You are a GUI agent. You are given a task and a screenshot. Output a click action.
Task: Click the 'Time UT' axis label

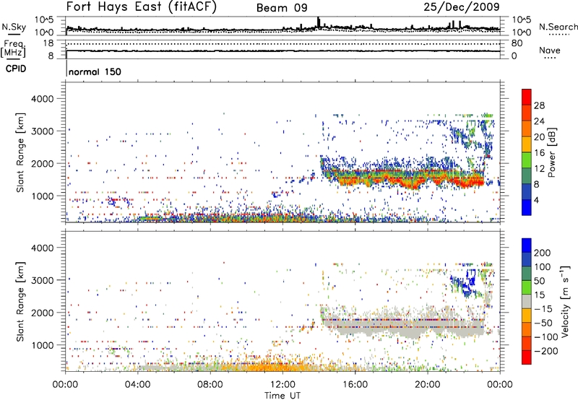(x=282, y=396)
